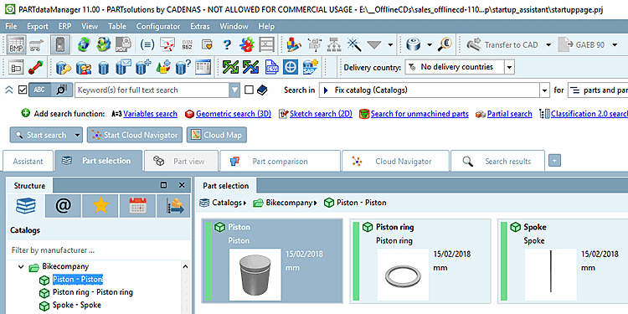Open the Start search dropdown arrow
This screenshot has width=628, height=314.
[x=78, y=135]
